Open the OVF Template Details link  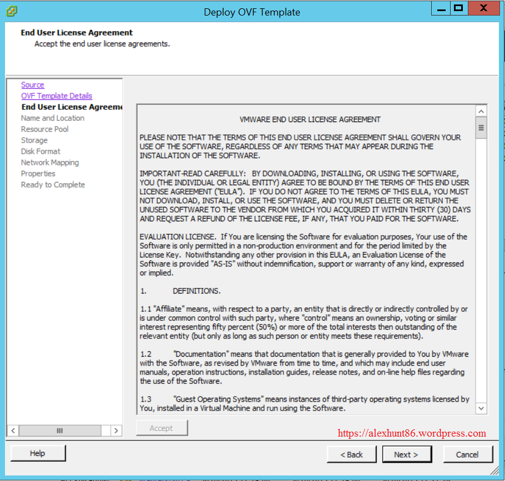(x=57, y=96)
